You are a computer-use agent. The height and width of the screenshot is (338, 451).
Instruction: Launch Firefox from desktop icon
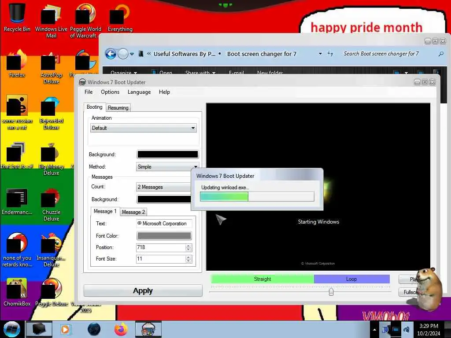pos(17,63)
